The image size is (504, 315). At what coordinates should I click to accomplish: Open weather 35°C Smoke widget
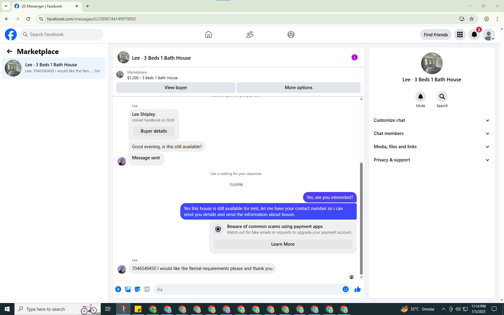tap(418, 309)
